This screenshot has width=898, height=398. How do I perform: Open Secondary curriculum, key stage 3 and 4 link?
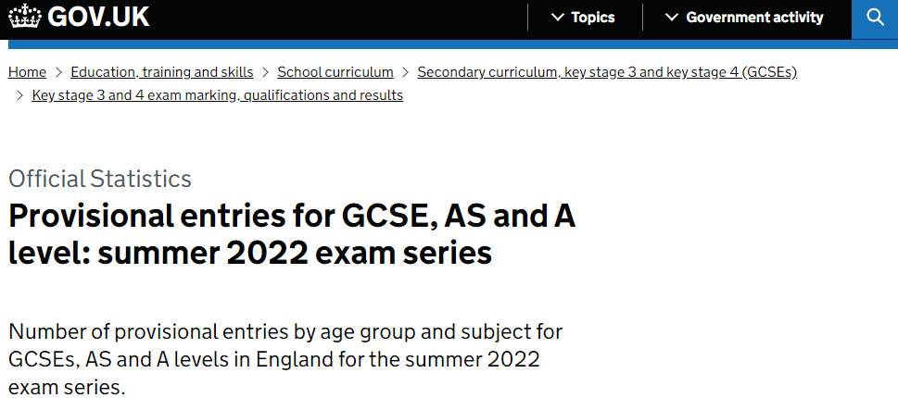[607, 72]
